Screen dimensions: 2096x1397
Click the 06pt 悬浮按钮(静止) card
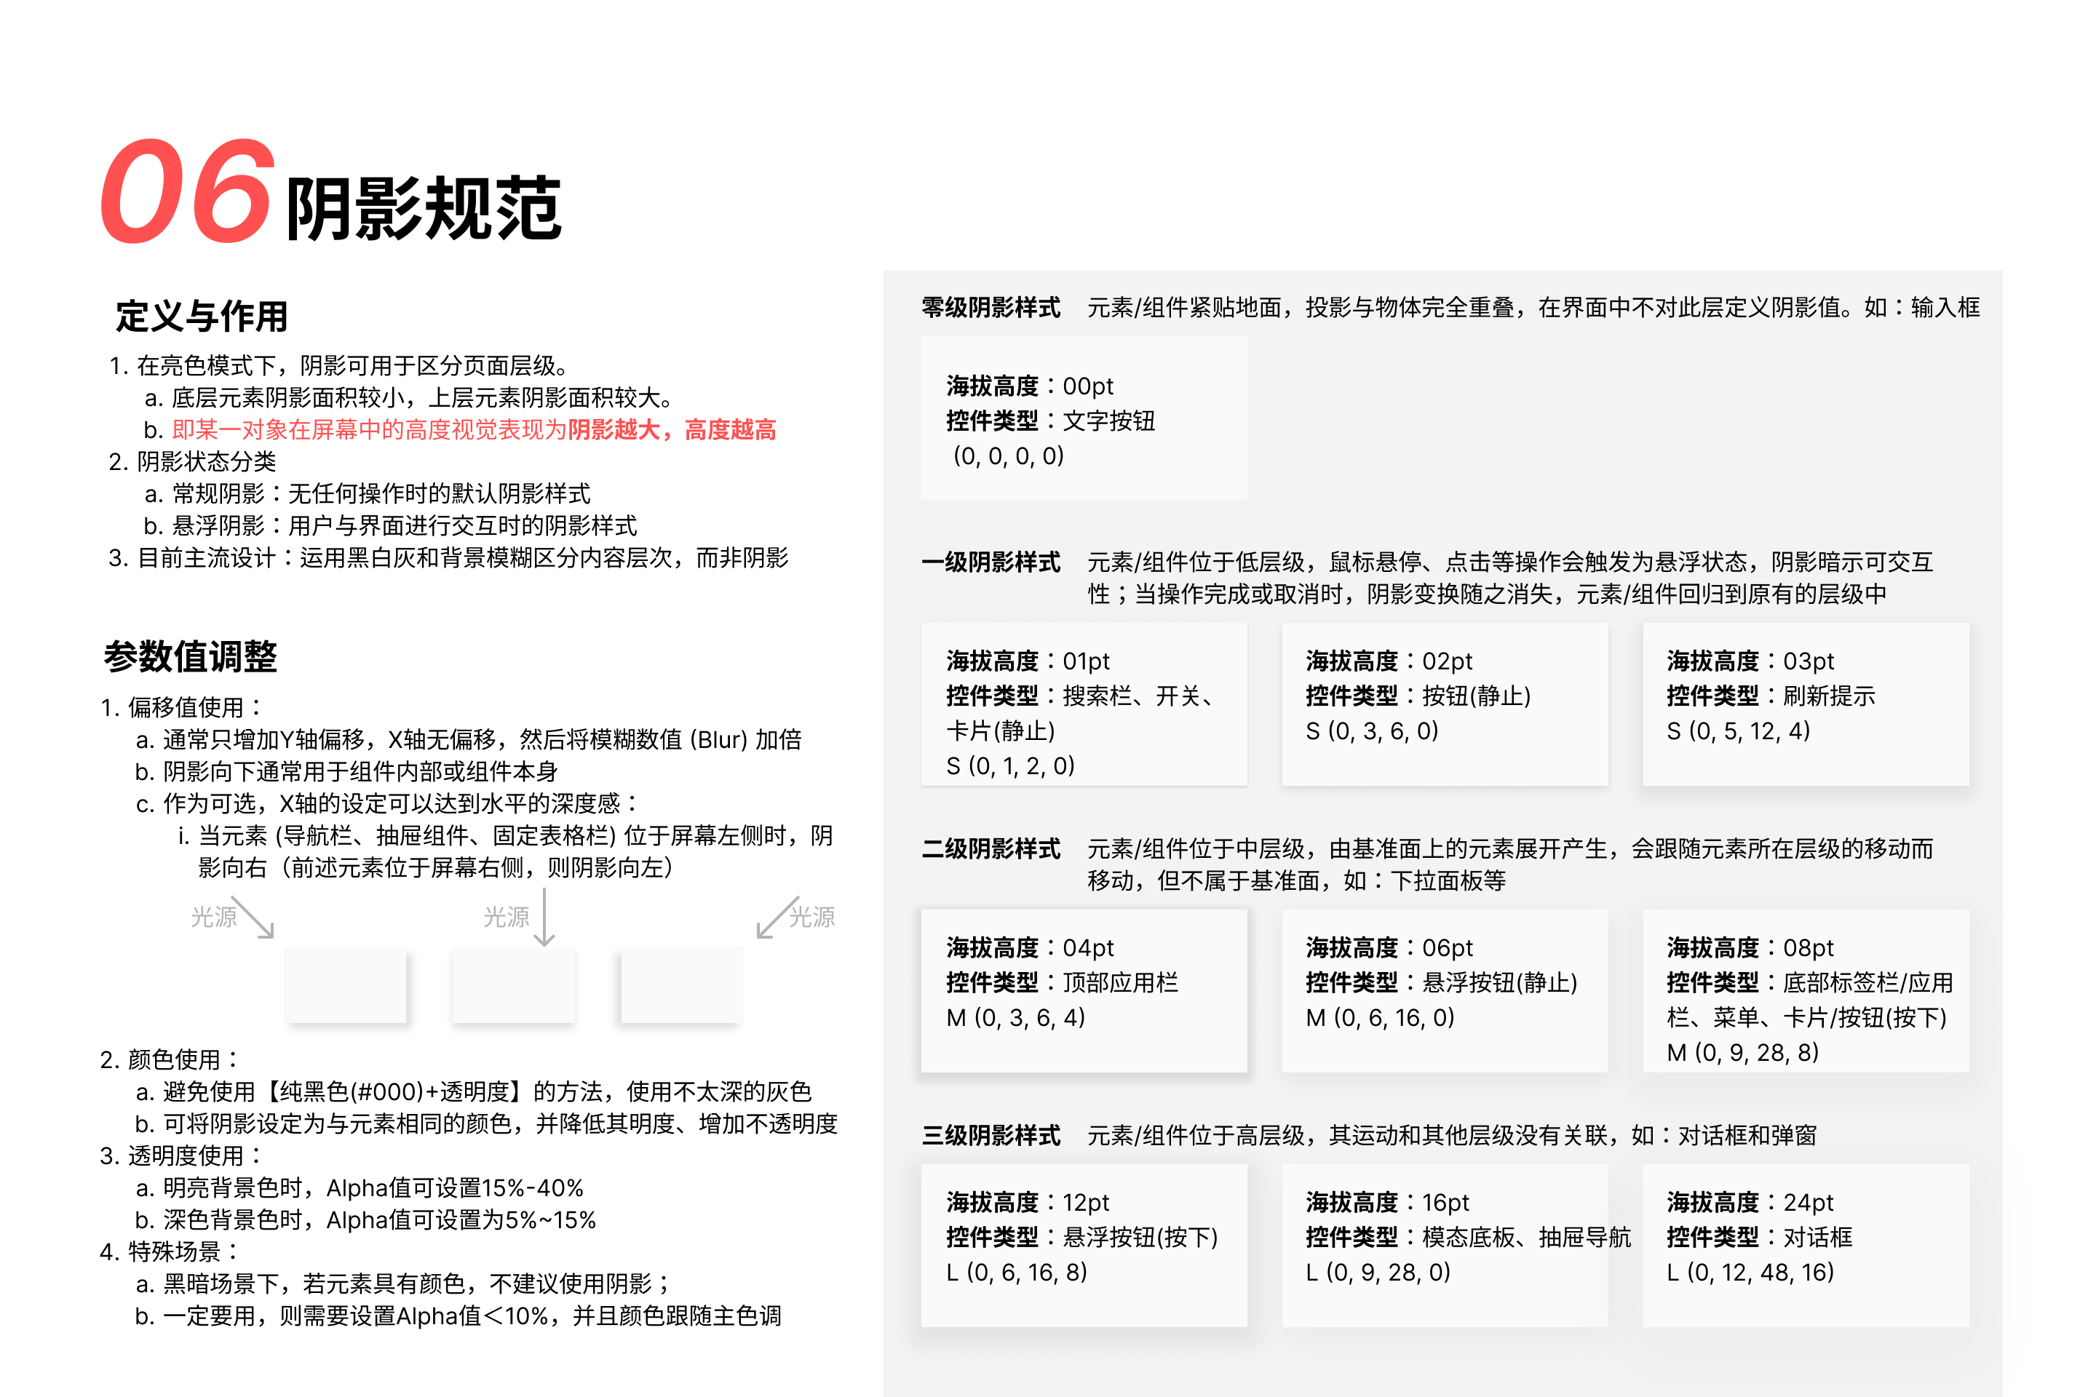pos(1444,991)
